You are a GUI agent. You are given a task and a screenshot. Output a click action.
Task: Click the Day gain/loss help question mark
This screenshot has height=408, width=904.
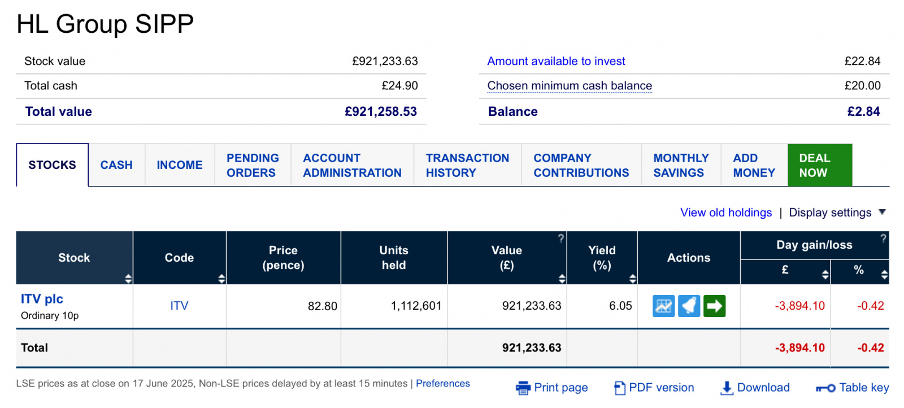pos(884,238)
